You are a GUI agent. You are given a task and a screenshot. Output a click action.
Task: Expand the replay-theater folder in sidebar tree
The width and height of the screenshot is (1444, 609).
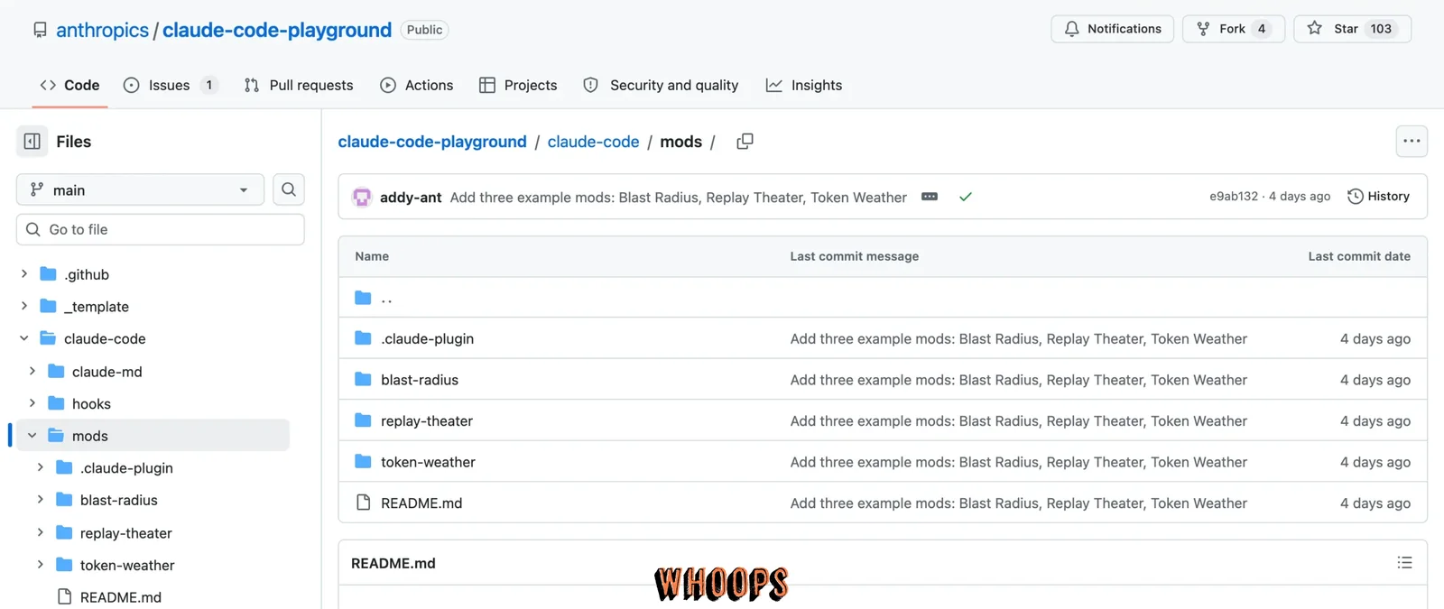coord(41,533)
